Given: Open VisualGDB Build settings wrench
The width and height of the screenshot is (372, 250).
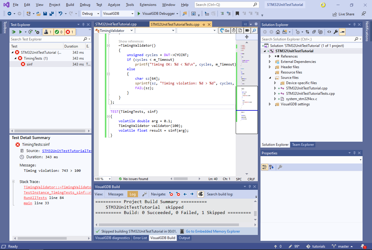Looking at the screenshot, I should (x=145, y=194).
